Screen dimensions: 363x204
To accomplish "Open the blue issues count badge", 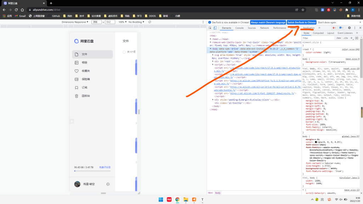I will click(341, 28).
